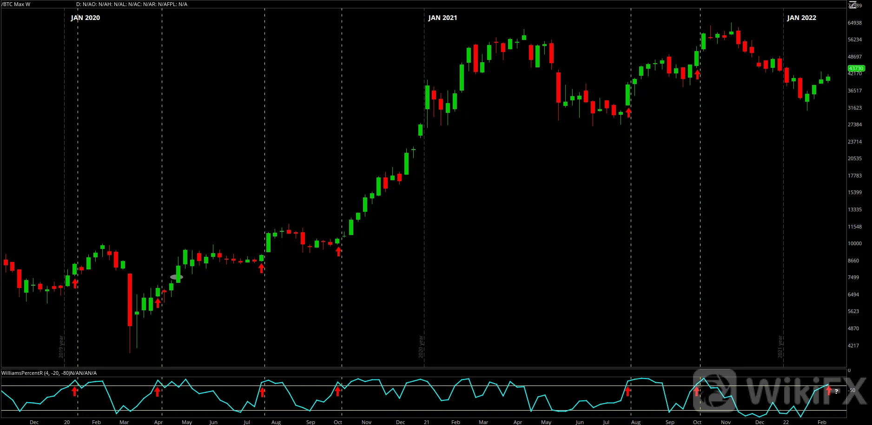Click the JAN 2020 text annotation
The image size is (872, 425).
(85, 18)
